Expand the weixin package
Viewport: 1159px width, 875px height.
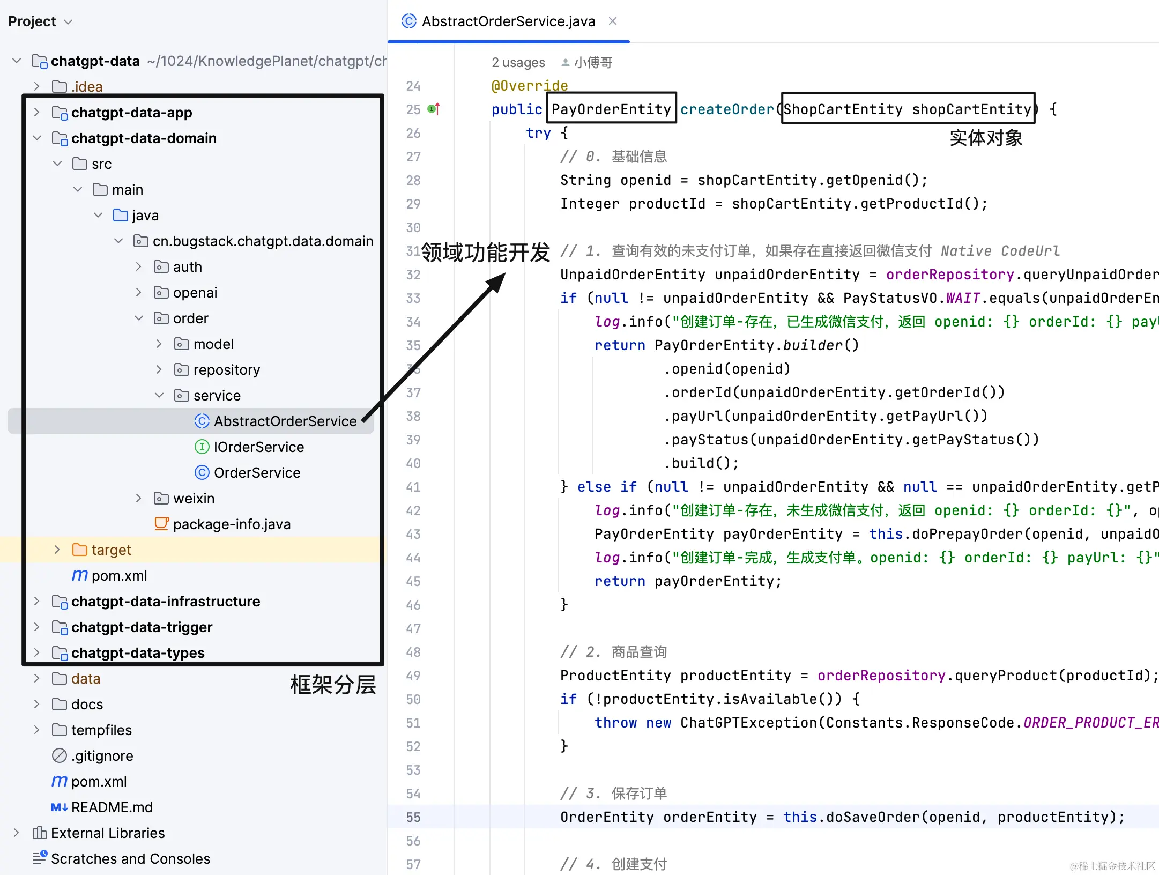click(139, 498)
